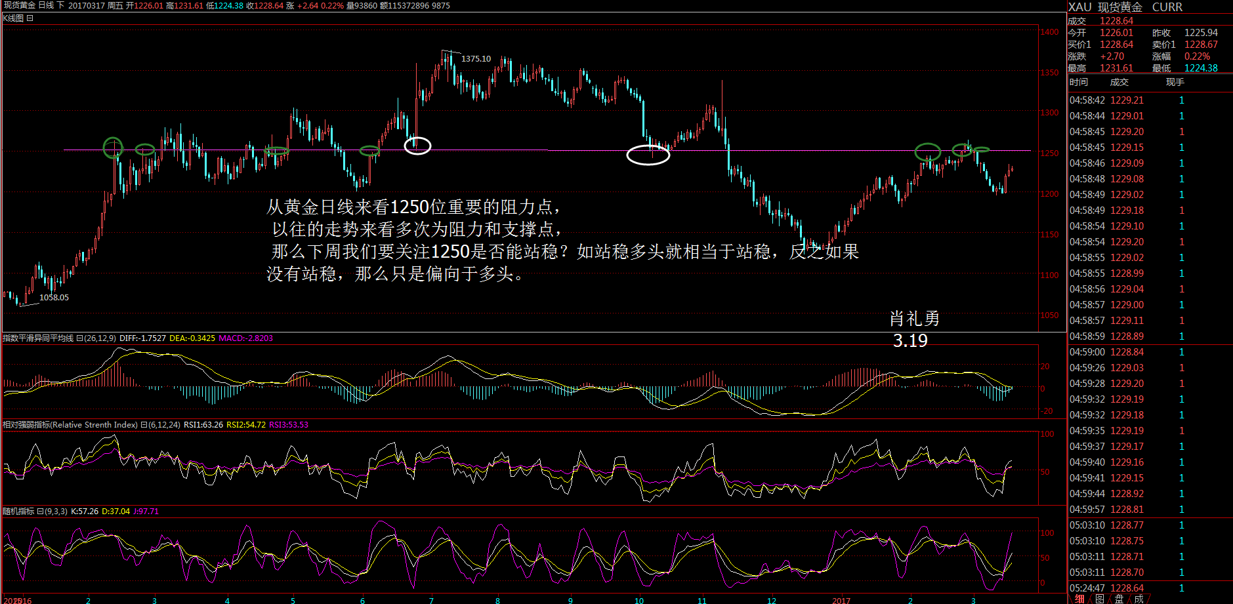
Task: Collapse the K线图 panel toggle box
Action: coord(30,18)
